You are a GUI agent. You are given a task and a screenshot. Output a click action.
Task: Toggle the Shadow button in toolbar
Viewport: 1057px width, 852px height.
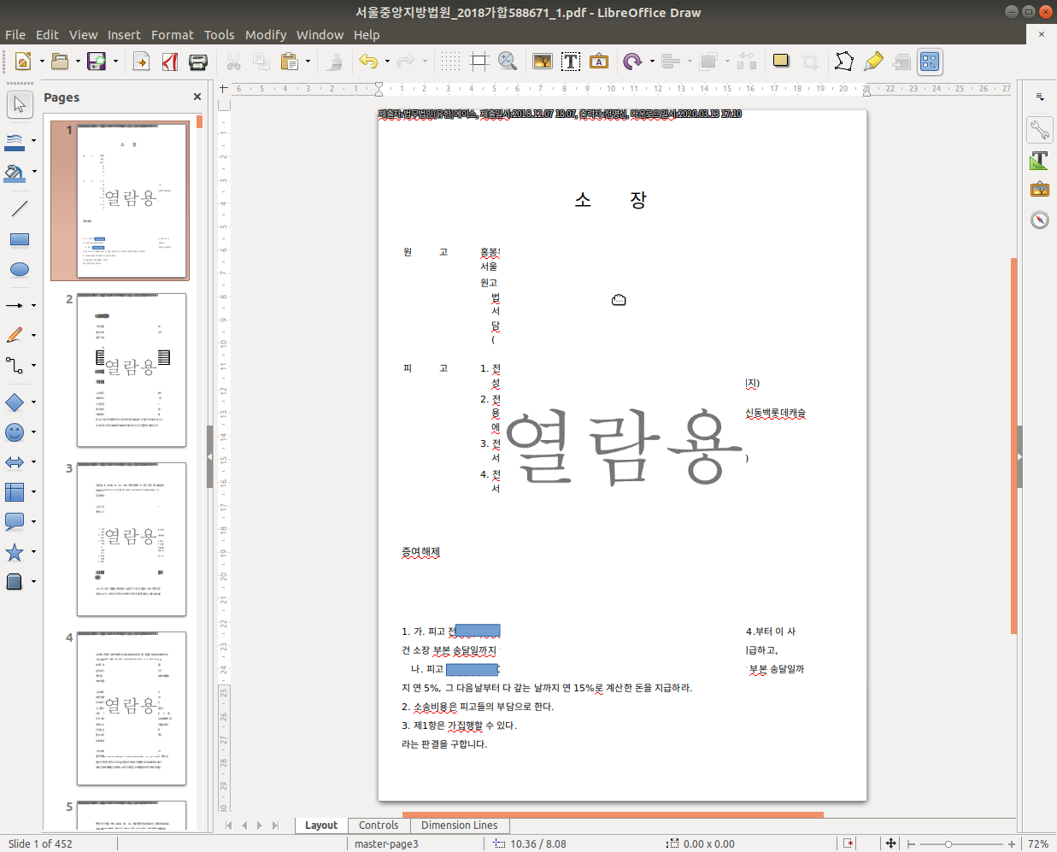click(781, 62)
